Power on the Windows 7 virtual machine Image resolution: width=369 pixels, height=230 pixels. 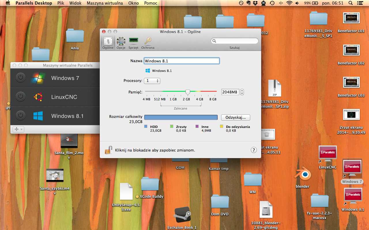20,78
